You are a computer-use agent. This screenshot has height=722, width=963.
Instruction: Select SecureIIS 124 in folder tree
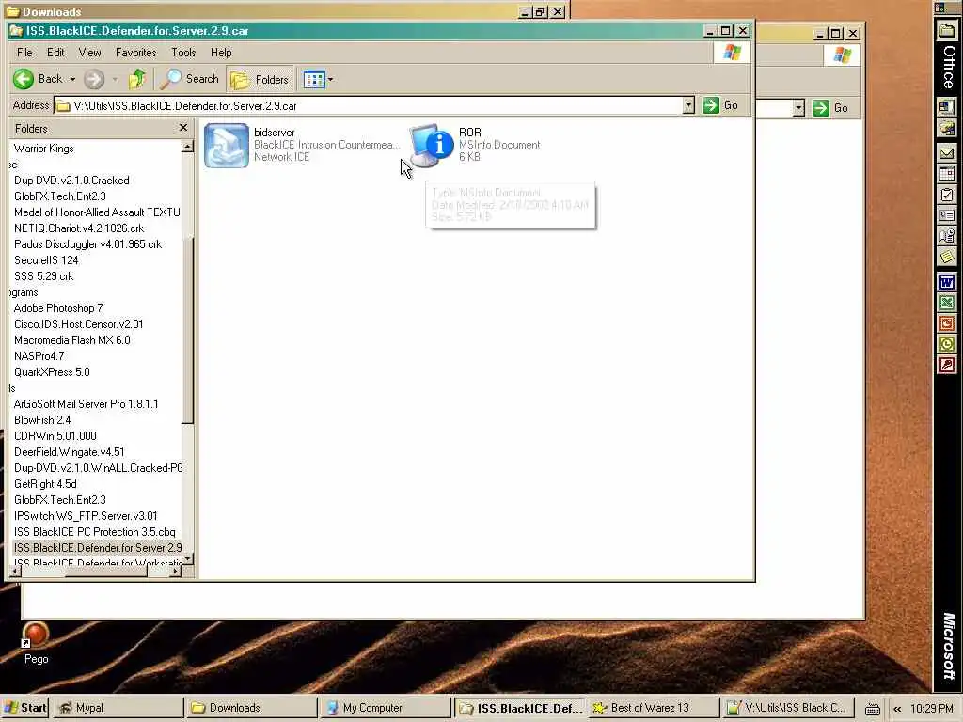46,259
